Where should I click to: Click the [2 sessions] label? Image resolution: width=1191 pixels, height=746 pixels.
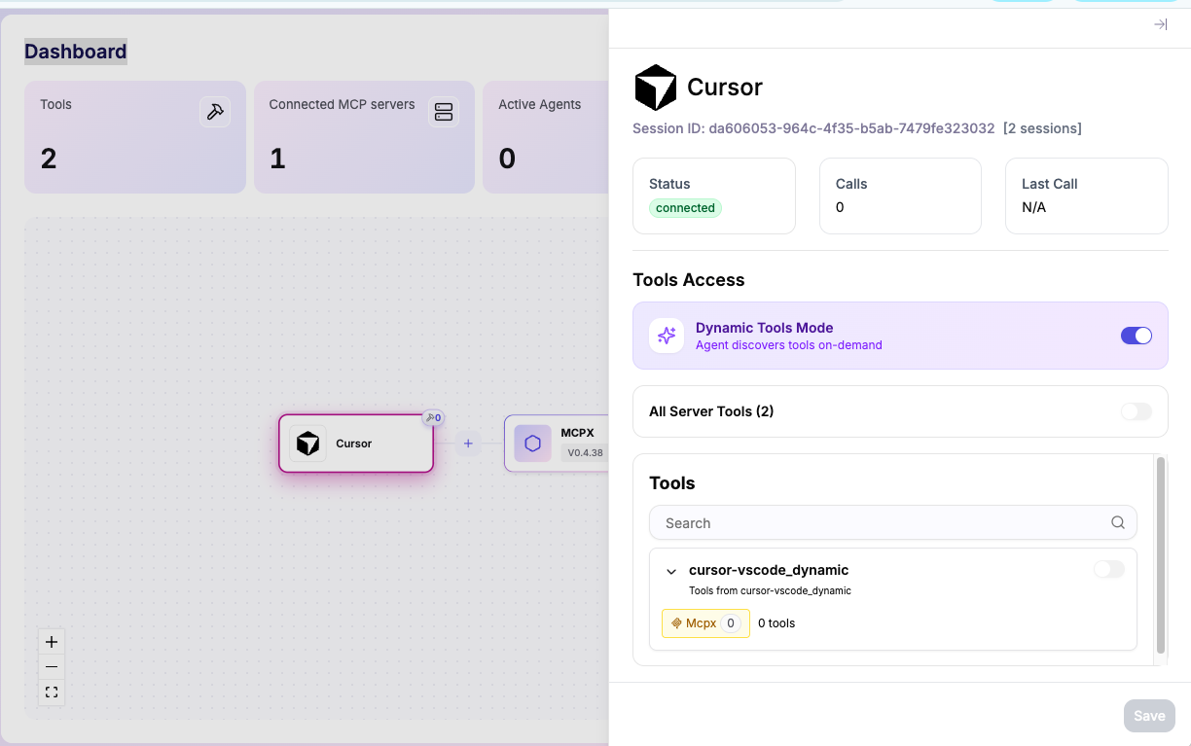click(x=1042, y=128)
